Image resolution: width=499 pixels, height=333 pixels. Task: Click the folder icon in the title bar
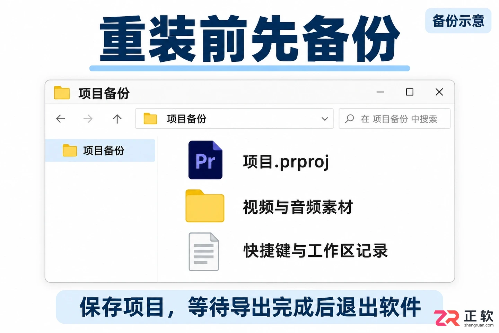[62, 93]
